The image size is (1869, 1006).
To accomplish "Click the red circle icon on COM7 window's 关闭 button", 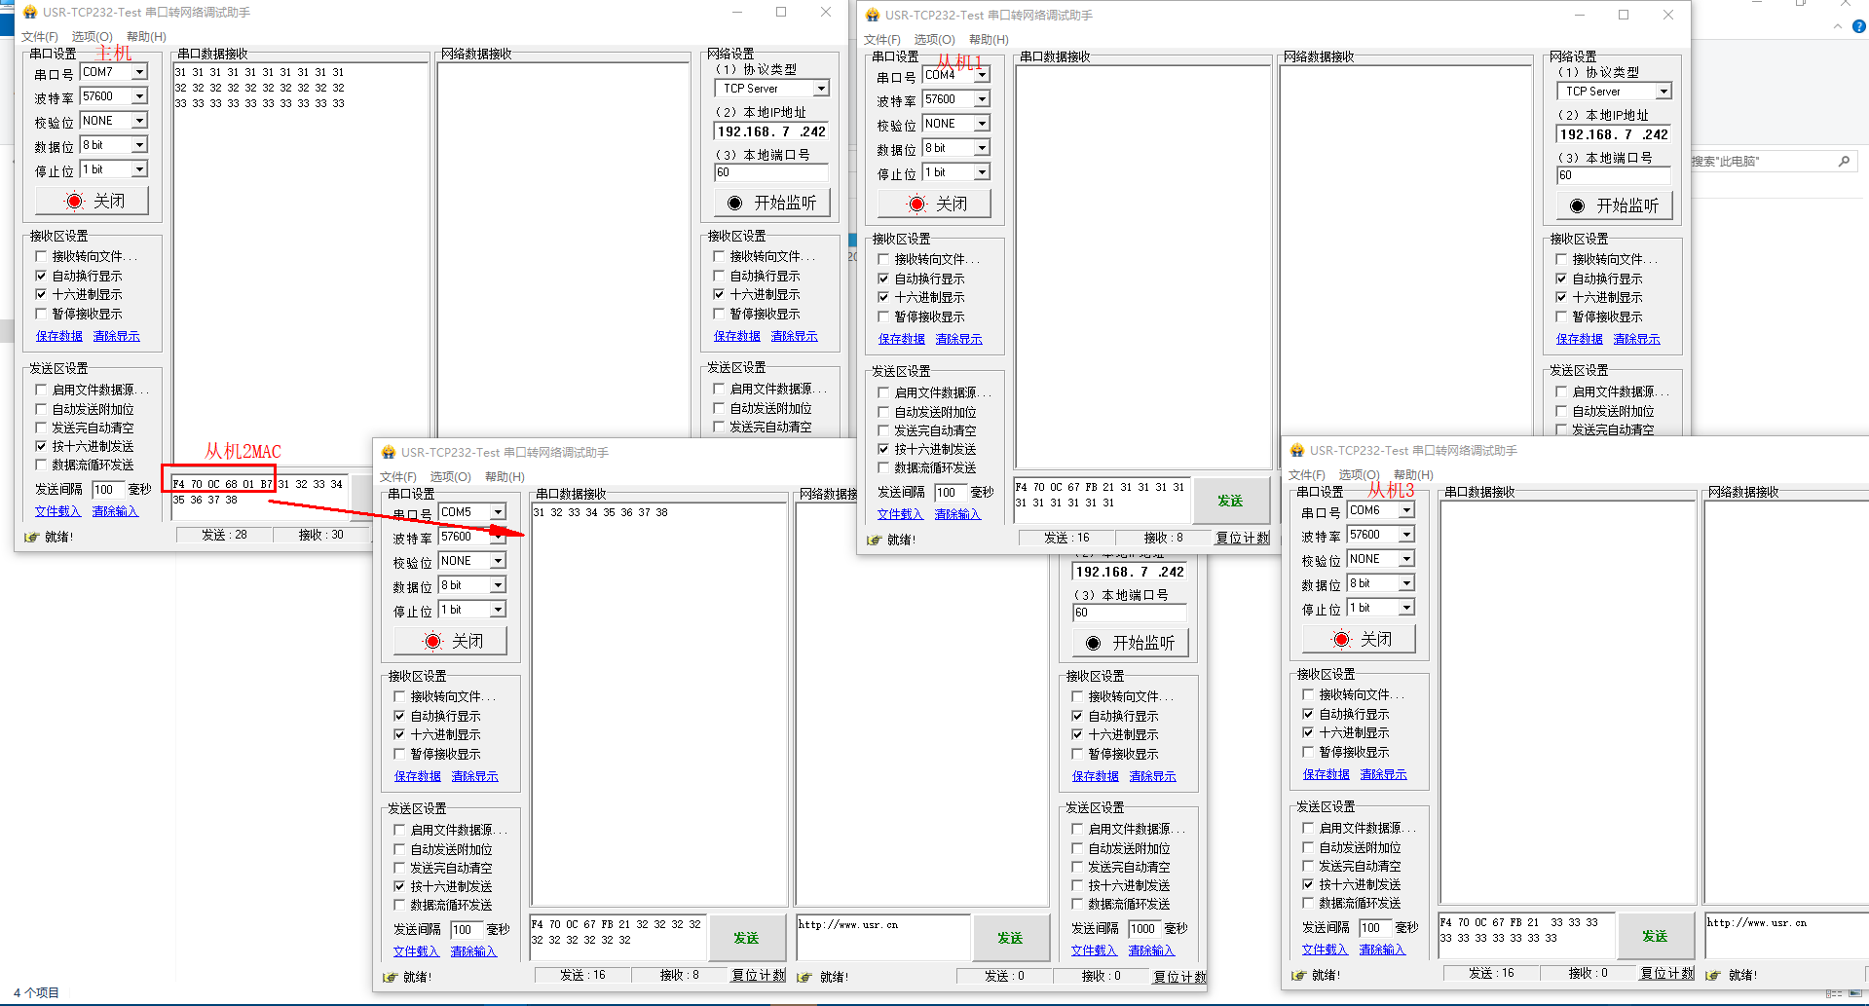I will 75,201.
